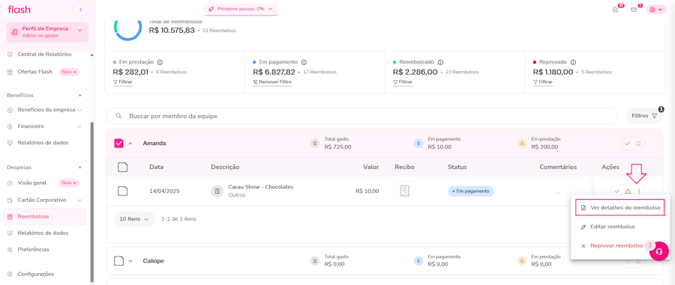Click the Cacau Show category icon
This screenshot has height=285, width=675.
pos(217,191)
